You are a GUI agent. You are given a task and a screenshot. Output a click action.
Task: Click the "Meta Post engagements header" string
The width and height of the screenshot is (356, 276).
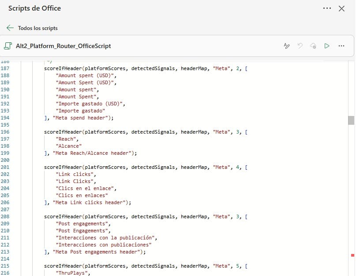coord(96,252)
